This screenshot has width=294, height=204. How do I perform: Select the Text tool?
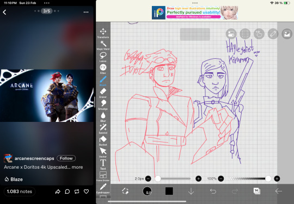[103, 165]
